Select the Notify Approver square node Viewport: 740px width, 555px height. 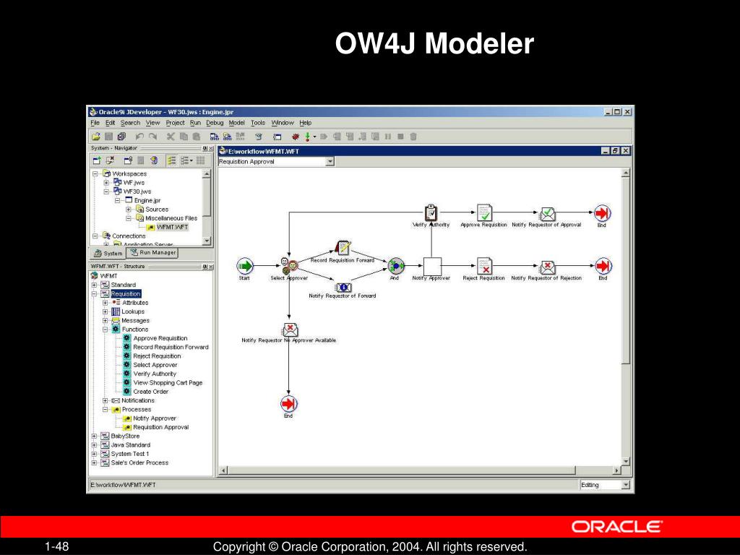click(x=432, y=266)
